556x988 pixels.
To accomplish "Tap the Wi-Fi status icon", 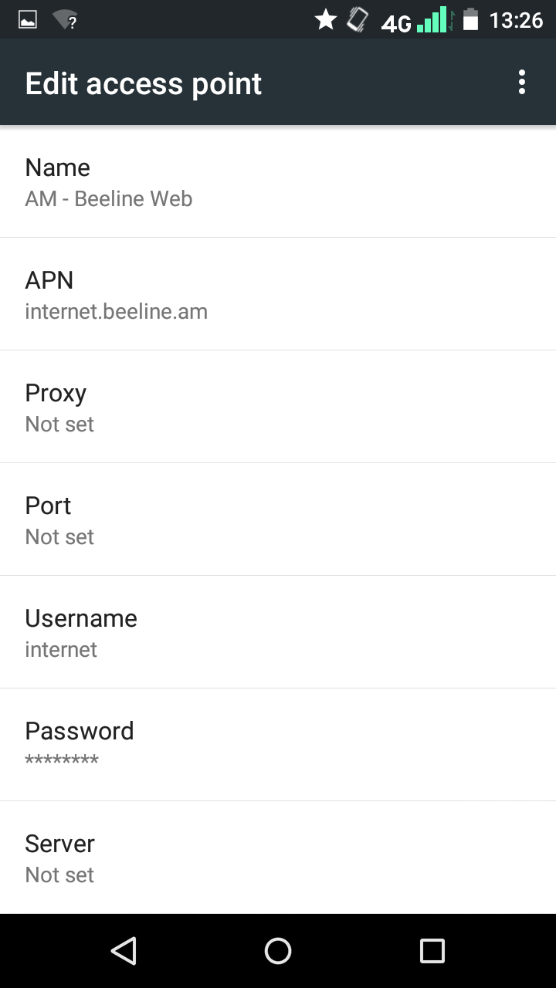I will [66, 20].
